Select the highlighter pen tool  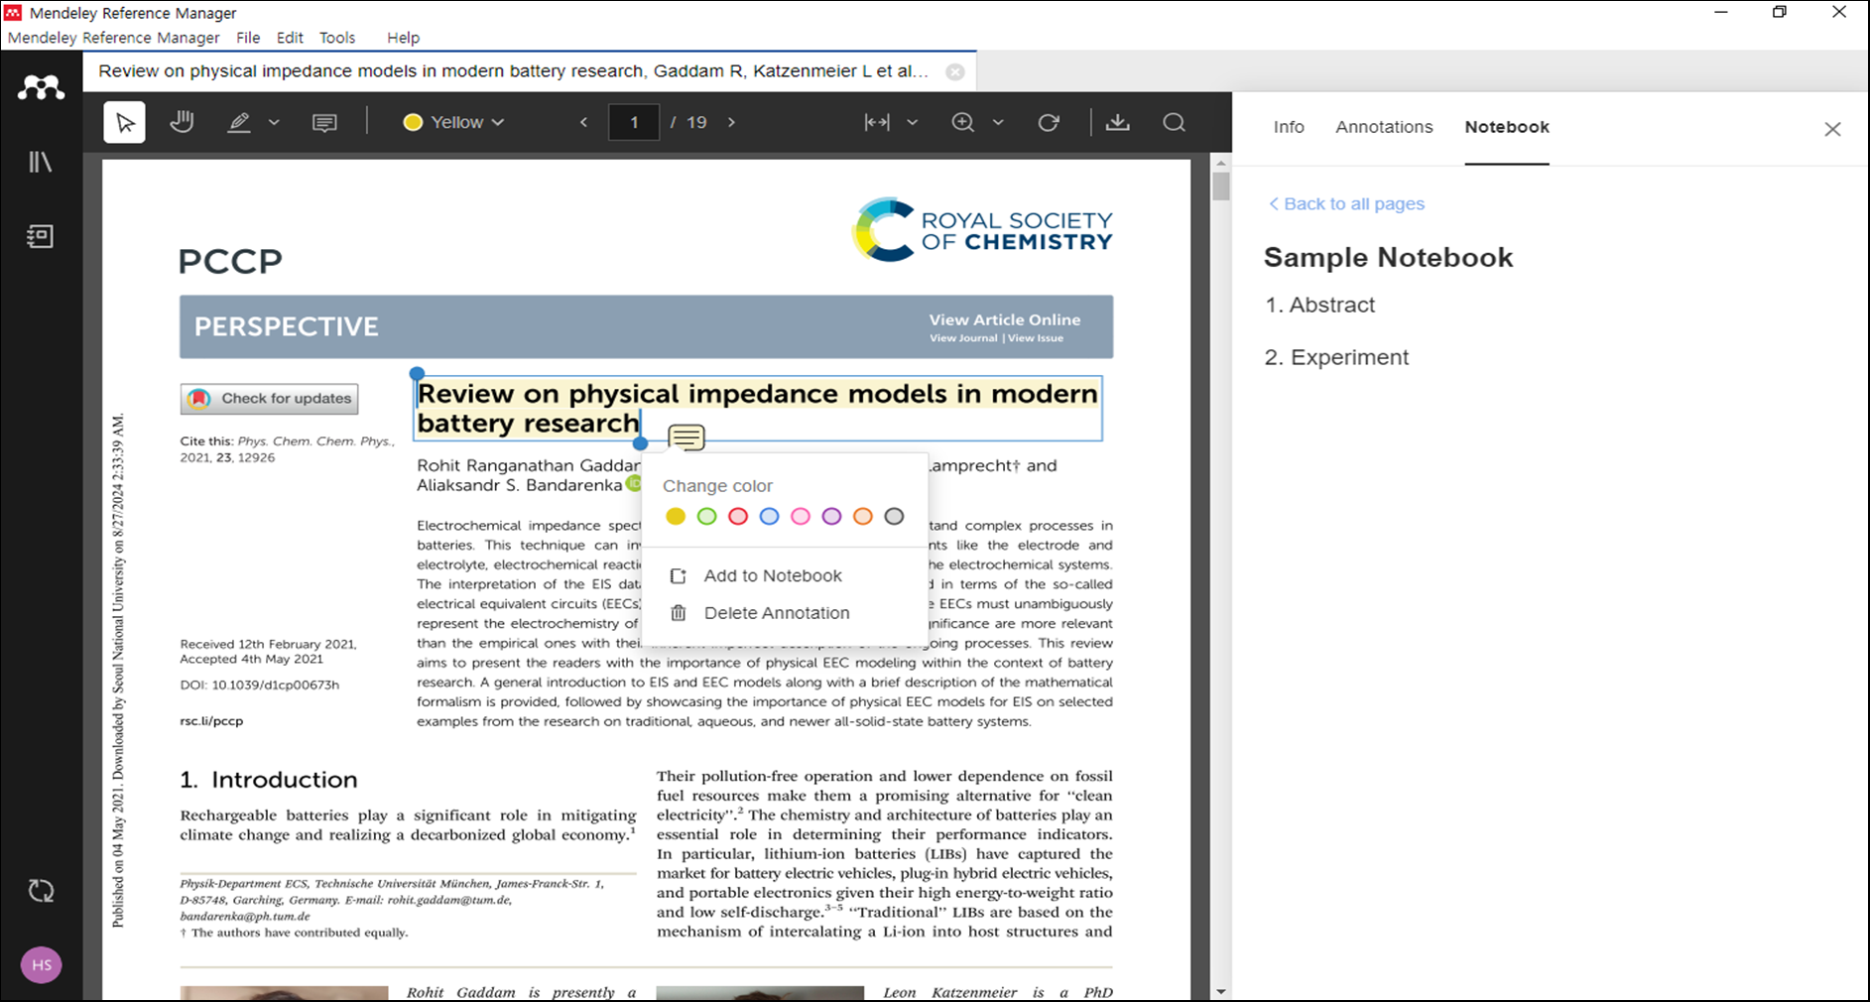pos(239,122)
